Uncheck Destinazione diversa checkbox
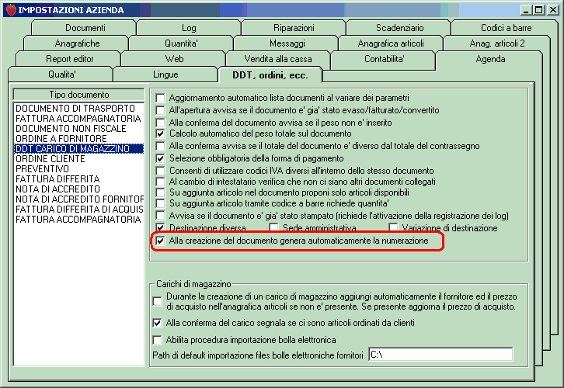 (161, 228)
